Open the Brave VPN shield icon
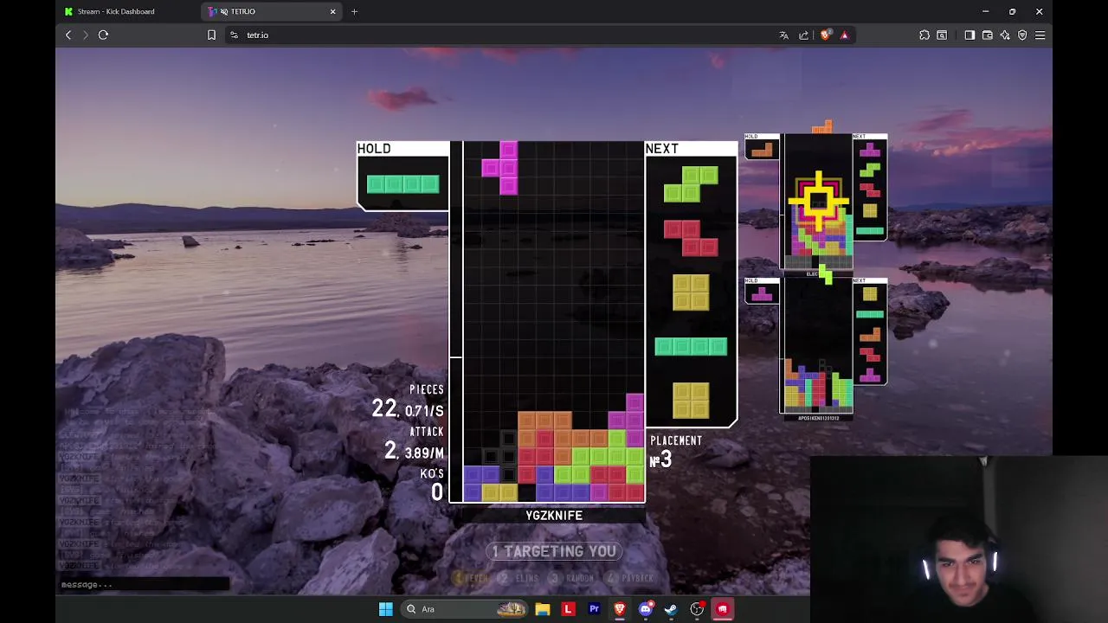 click(x=1022, y=35)
